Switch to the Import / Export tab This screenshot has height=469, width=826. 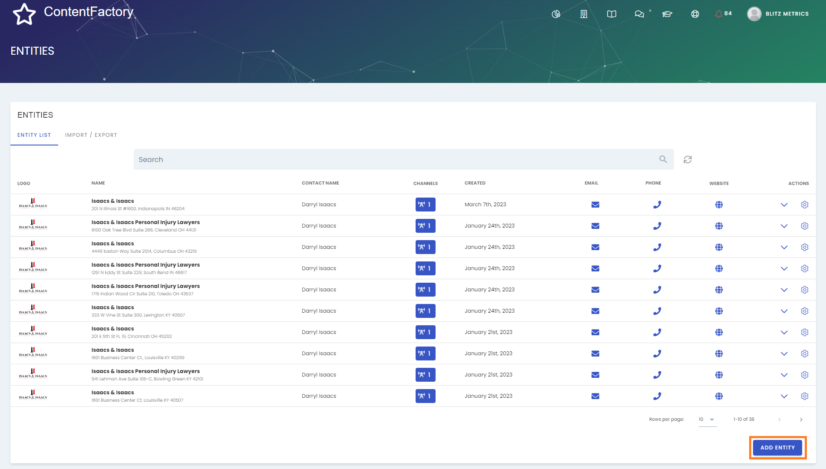pyautogui.click(x=91, y=135)
